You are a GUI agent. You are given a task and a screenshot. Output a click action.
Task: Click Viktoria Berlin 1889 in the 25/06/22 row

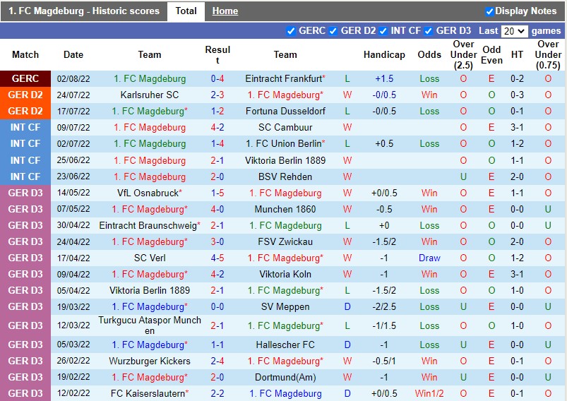point(285,160)
